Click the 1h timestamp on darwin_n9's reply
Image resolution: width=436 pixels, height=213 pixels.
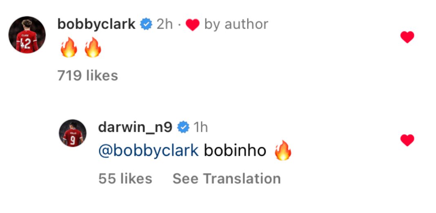(200, 128)
